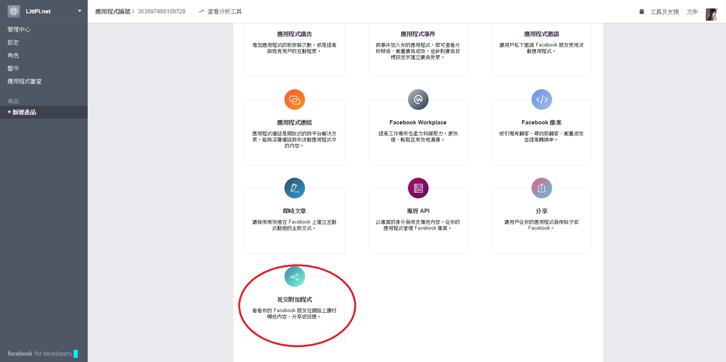The width and height of the screenshot is (726, 362).
Task: Open 應用程式審查 in the sidebar
Action: coord(25,81)
